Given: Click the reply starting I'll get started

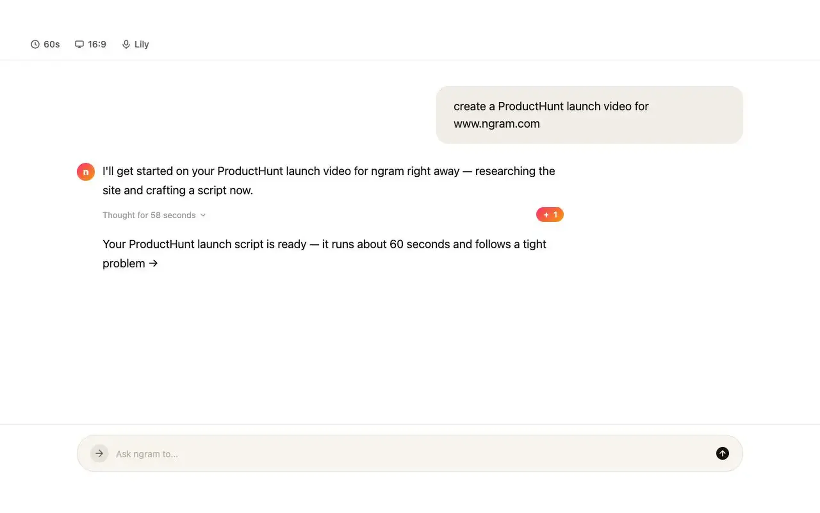Looking at the screenshot, I should [x=329, y=181].
